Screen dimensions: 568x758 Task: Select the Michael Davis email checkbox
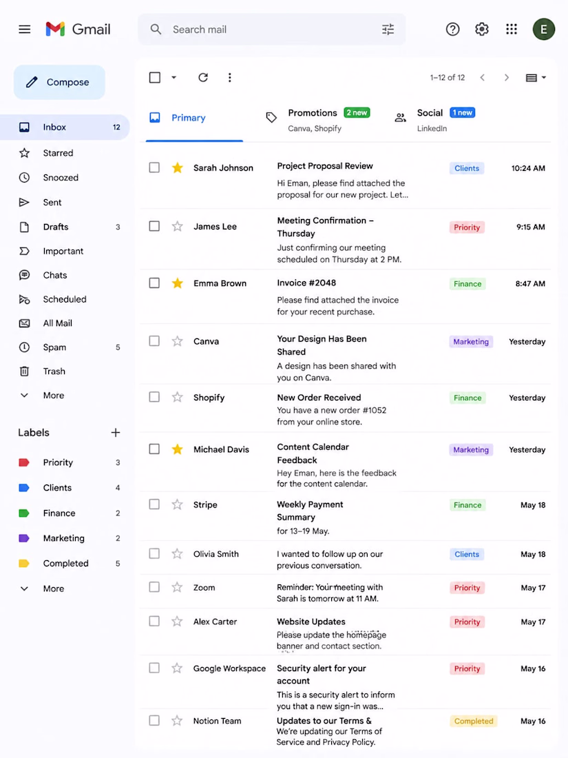154,449
